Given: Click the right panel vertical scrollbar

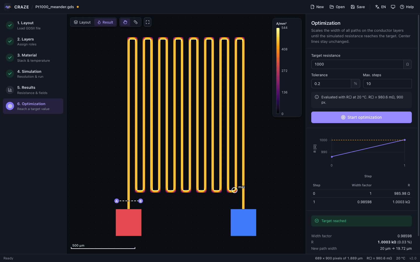Looking at the screenshot, I should click(x=419, y=125).
